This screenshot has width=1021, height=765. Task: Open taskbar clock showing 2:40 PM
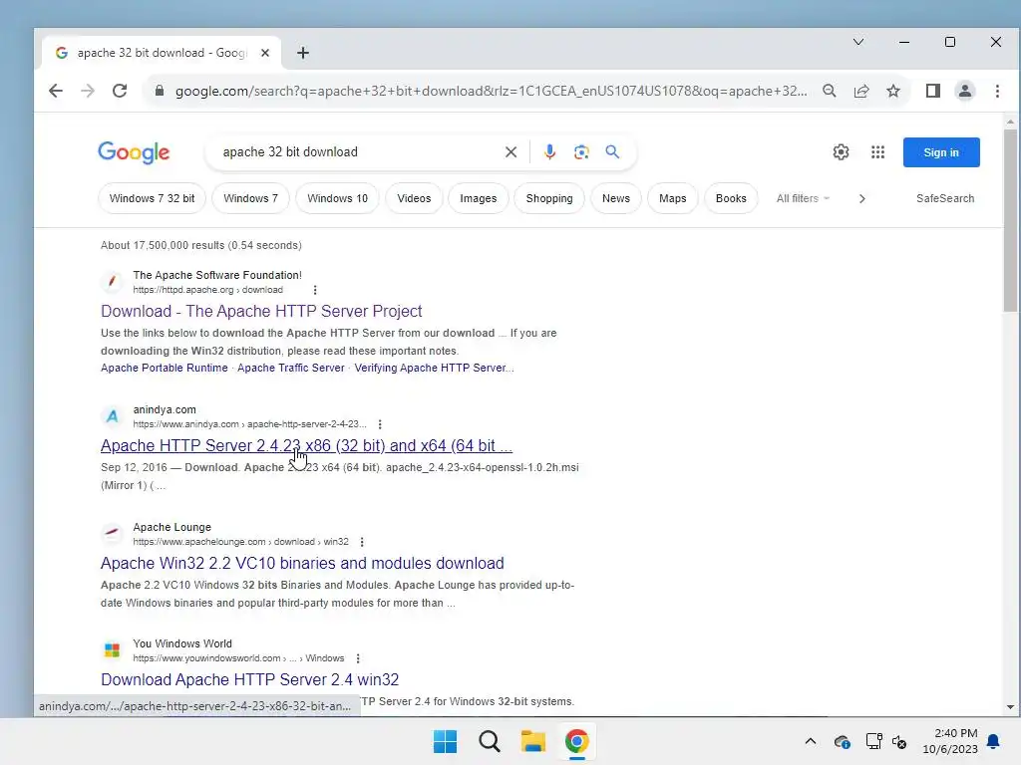coord(950,741)
